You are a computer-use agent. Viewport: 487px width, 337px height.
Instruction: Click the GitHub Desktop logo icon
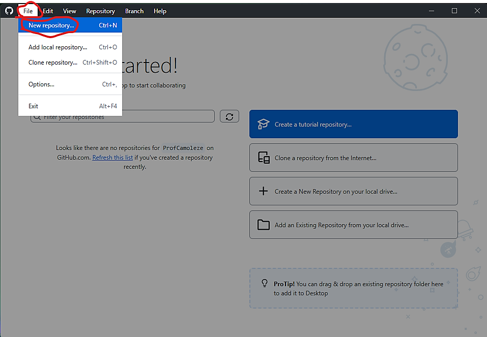pyautogui.click(x=9, y=11)
